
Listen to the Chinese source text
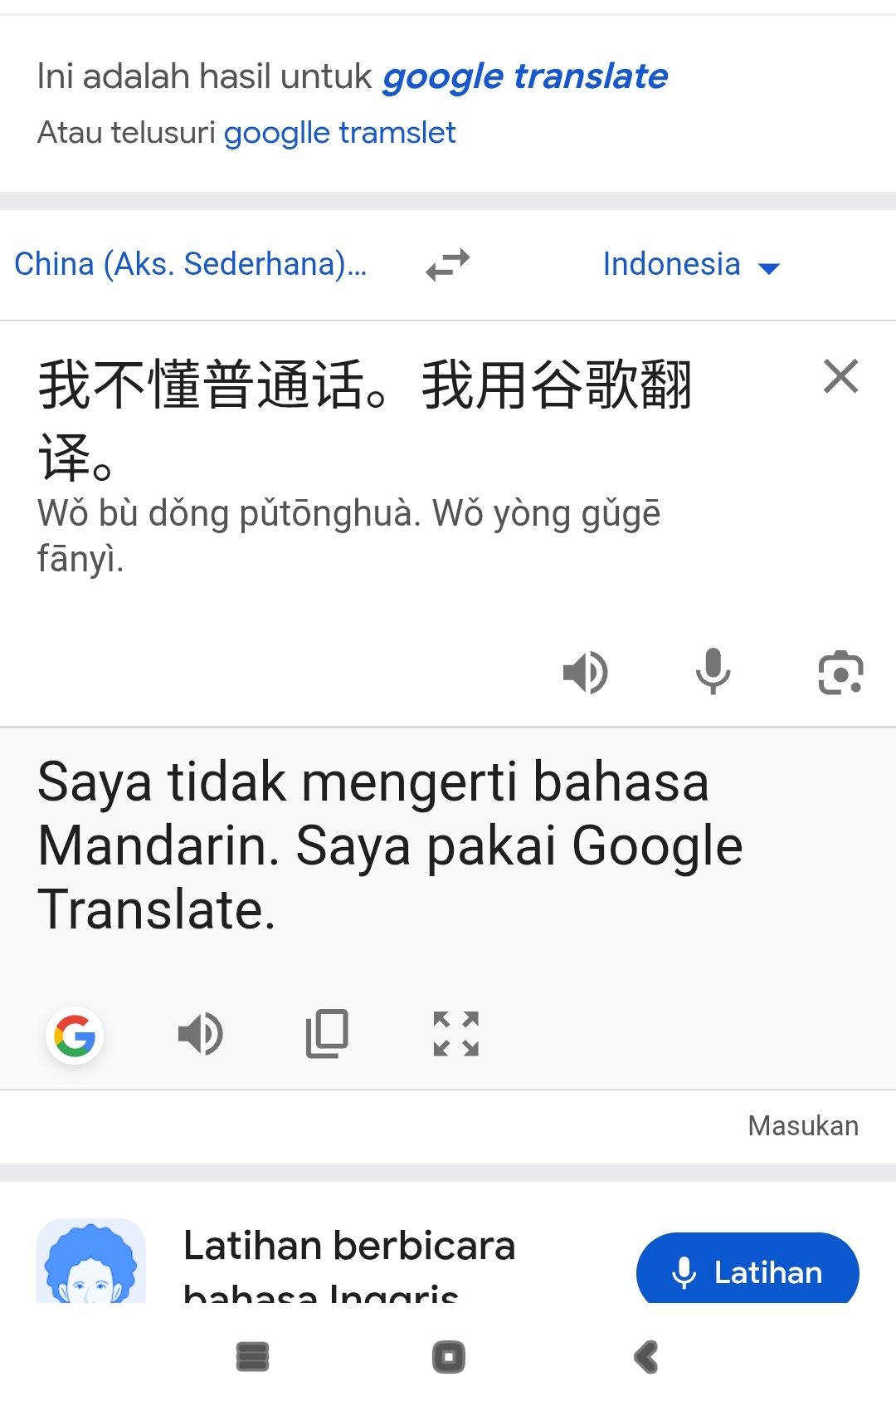point(586,672)
